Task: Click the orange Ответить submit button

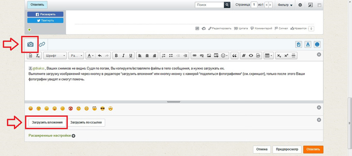Action: pos(313,149)
